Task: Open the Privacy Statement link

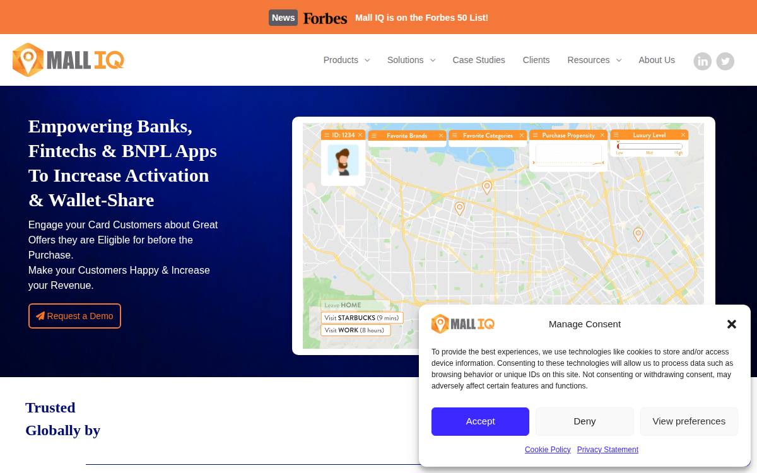Action: point(607,450)
